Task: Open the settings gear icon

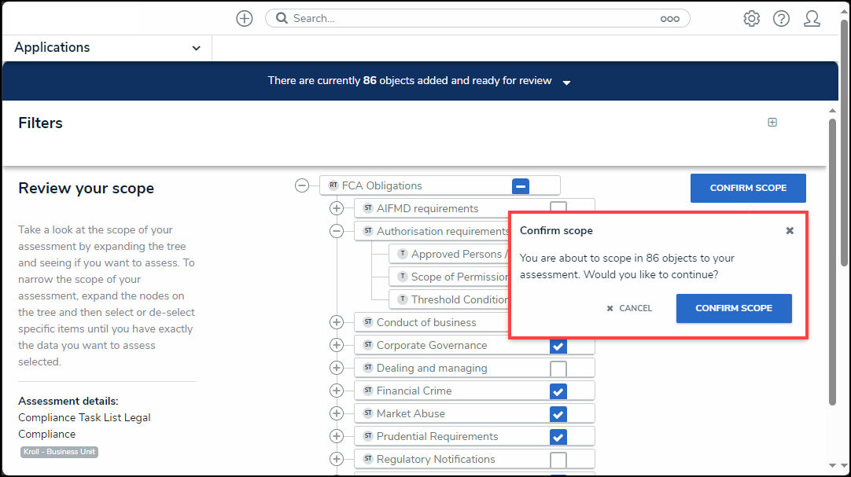Action: (751, 19)
